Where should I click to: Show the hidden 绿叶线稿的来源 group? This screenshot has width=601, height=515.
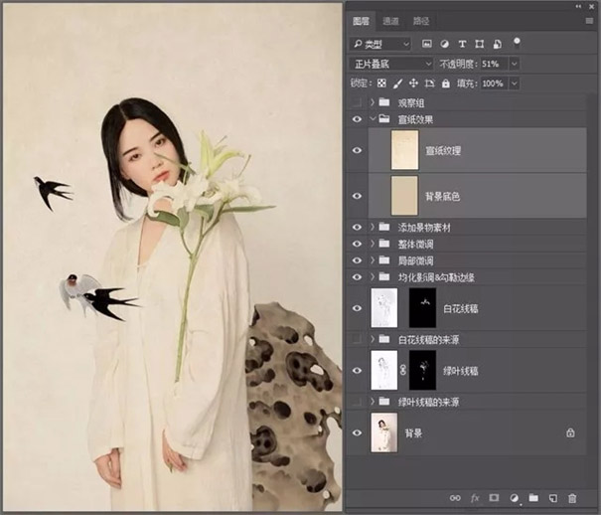pyautogui.click(x=357, y=402)
